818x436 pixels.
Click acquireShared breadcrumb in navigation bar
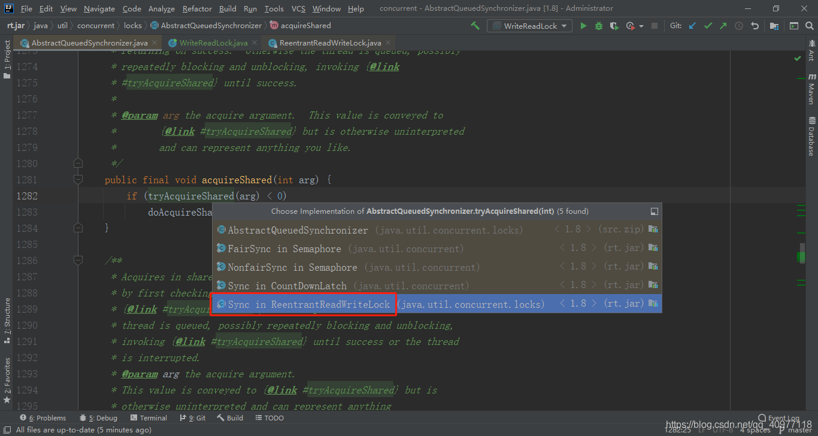point(301,26)
